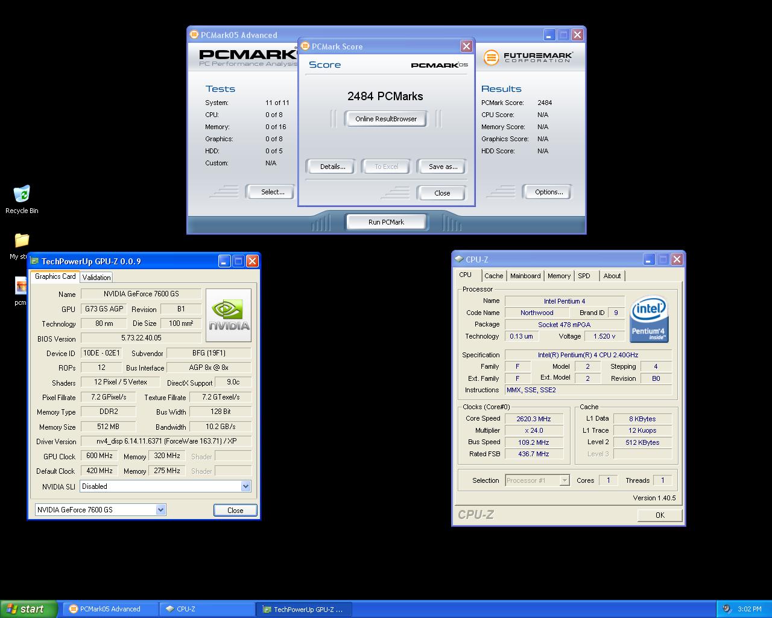
Task: Select the Graphics Card tab in GPU-Z
Action: click(55, 276)
